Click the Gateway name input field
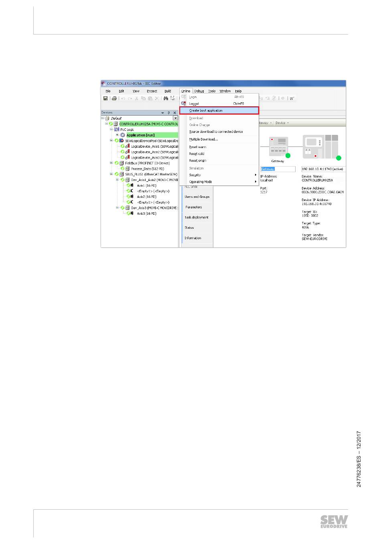381x543 pixels. (x=278, y=169)
